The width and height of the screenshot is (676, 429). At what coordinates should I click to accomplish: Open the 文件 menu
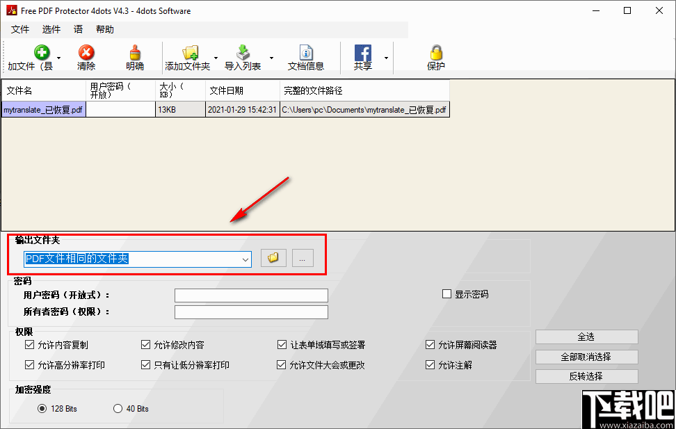[x=20, y=29]
